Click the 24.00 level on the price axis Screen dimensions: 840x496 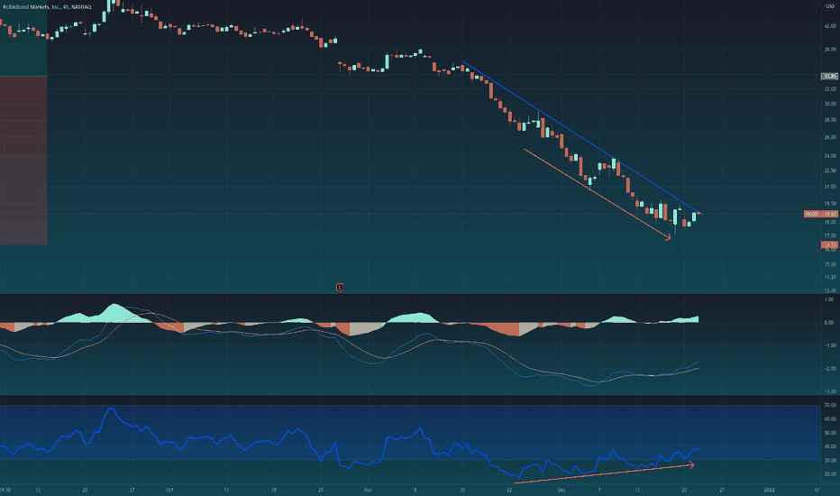point(830,156)
